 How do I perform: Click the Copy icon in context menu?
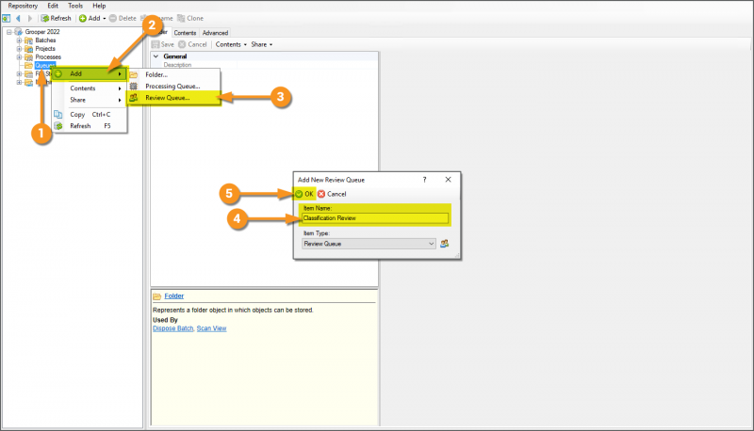(x=58, y=114)
